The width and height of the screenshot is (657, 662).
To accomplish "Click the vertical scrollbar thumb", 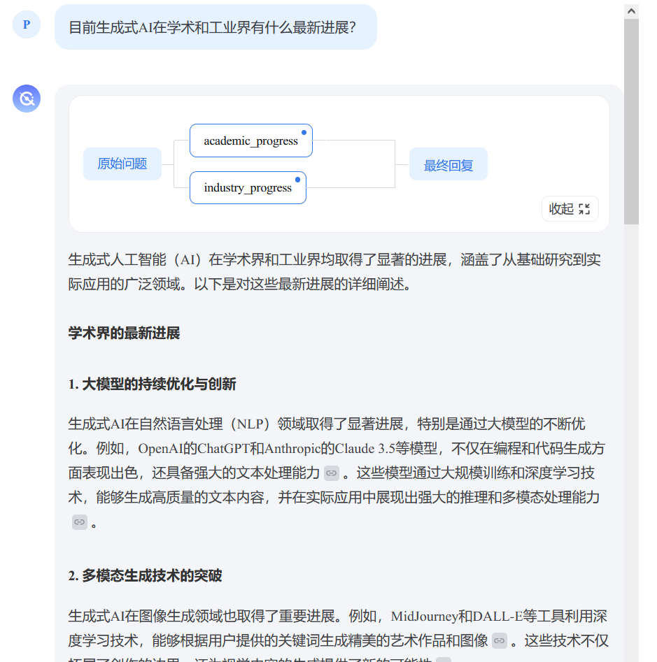I will 631,122.
